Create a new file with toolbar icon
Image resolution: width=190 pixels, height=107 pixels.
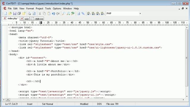(x=5, y=13)
